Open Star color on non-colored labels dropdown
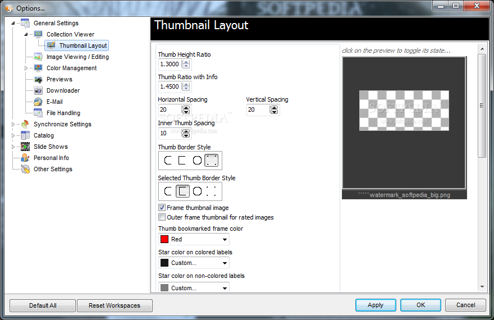This screenshot has height=320, width=494. tap(225, 288)
